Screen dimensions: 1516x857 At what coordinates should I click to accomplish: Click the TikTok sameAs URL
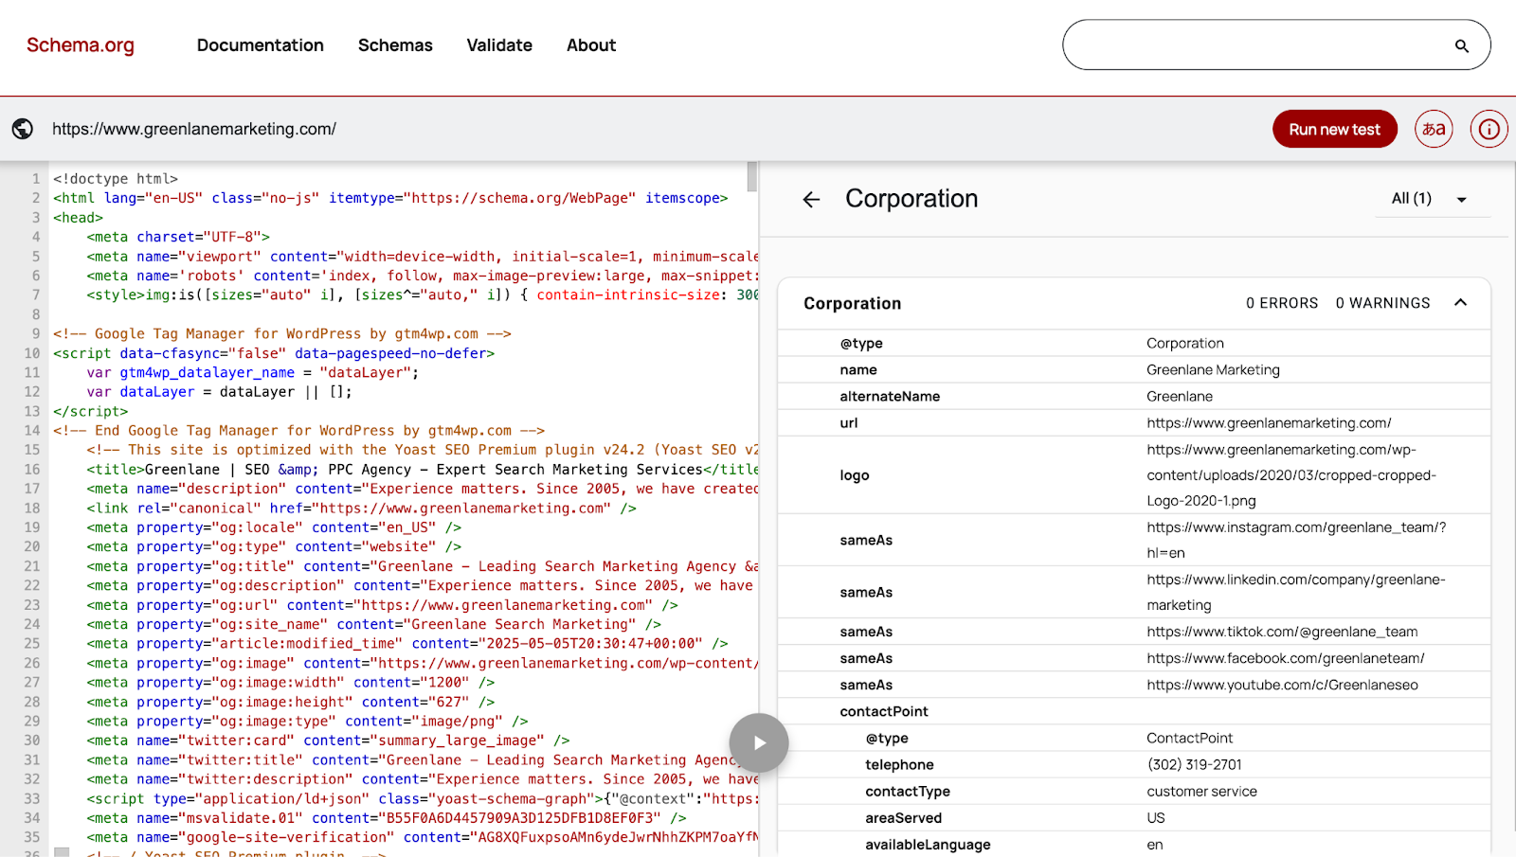coord(1282,632)
